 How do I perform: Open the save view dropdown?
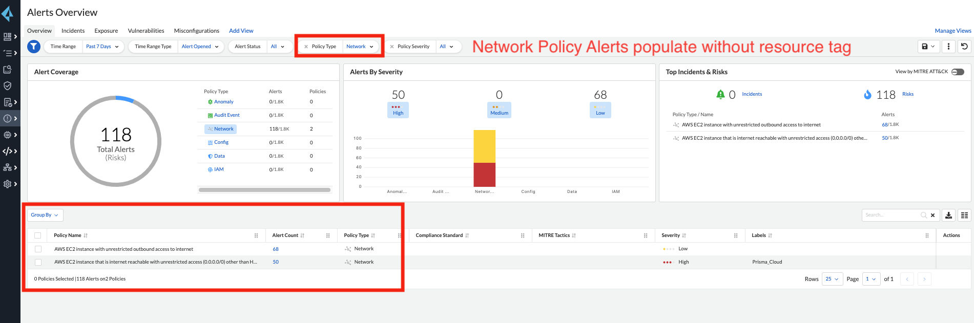928,46
